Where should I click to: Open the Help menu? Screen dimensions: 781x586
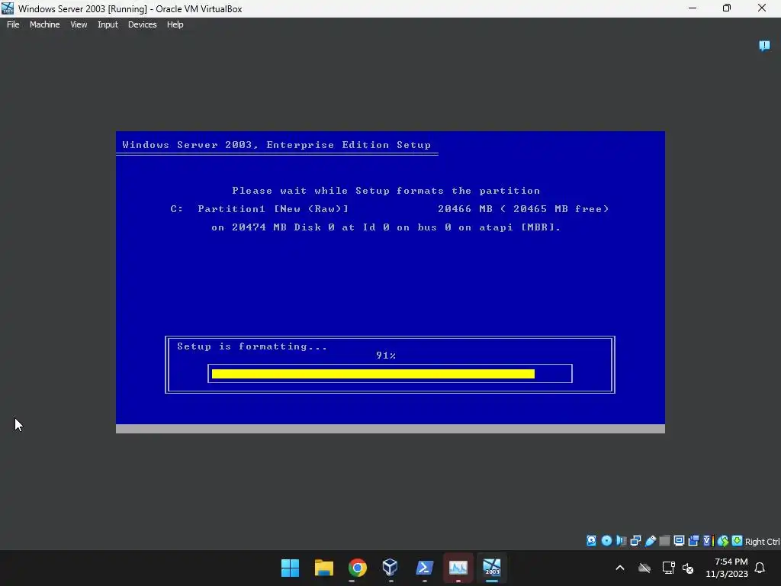click(175, 24)
